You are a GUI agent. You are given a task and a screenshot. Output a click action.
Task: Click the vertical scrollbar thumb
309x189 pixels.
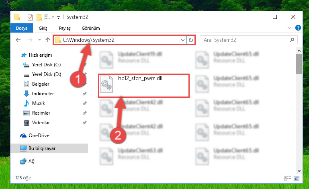[x=299, y=64]
